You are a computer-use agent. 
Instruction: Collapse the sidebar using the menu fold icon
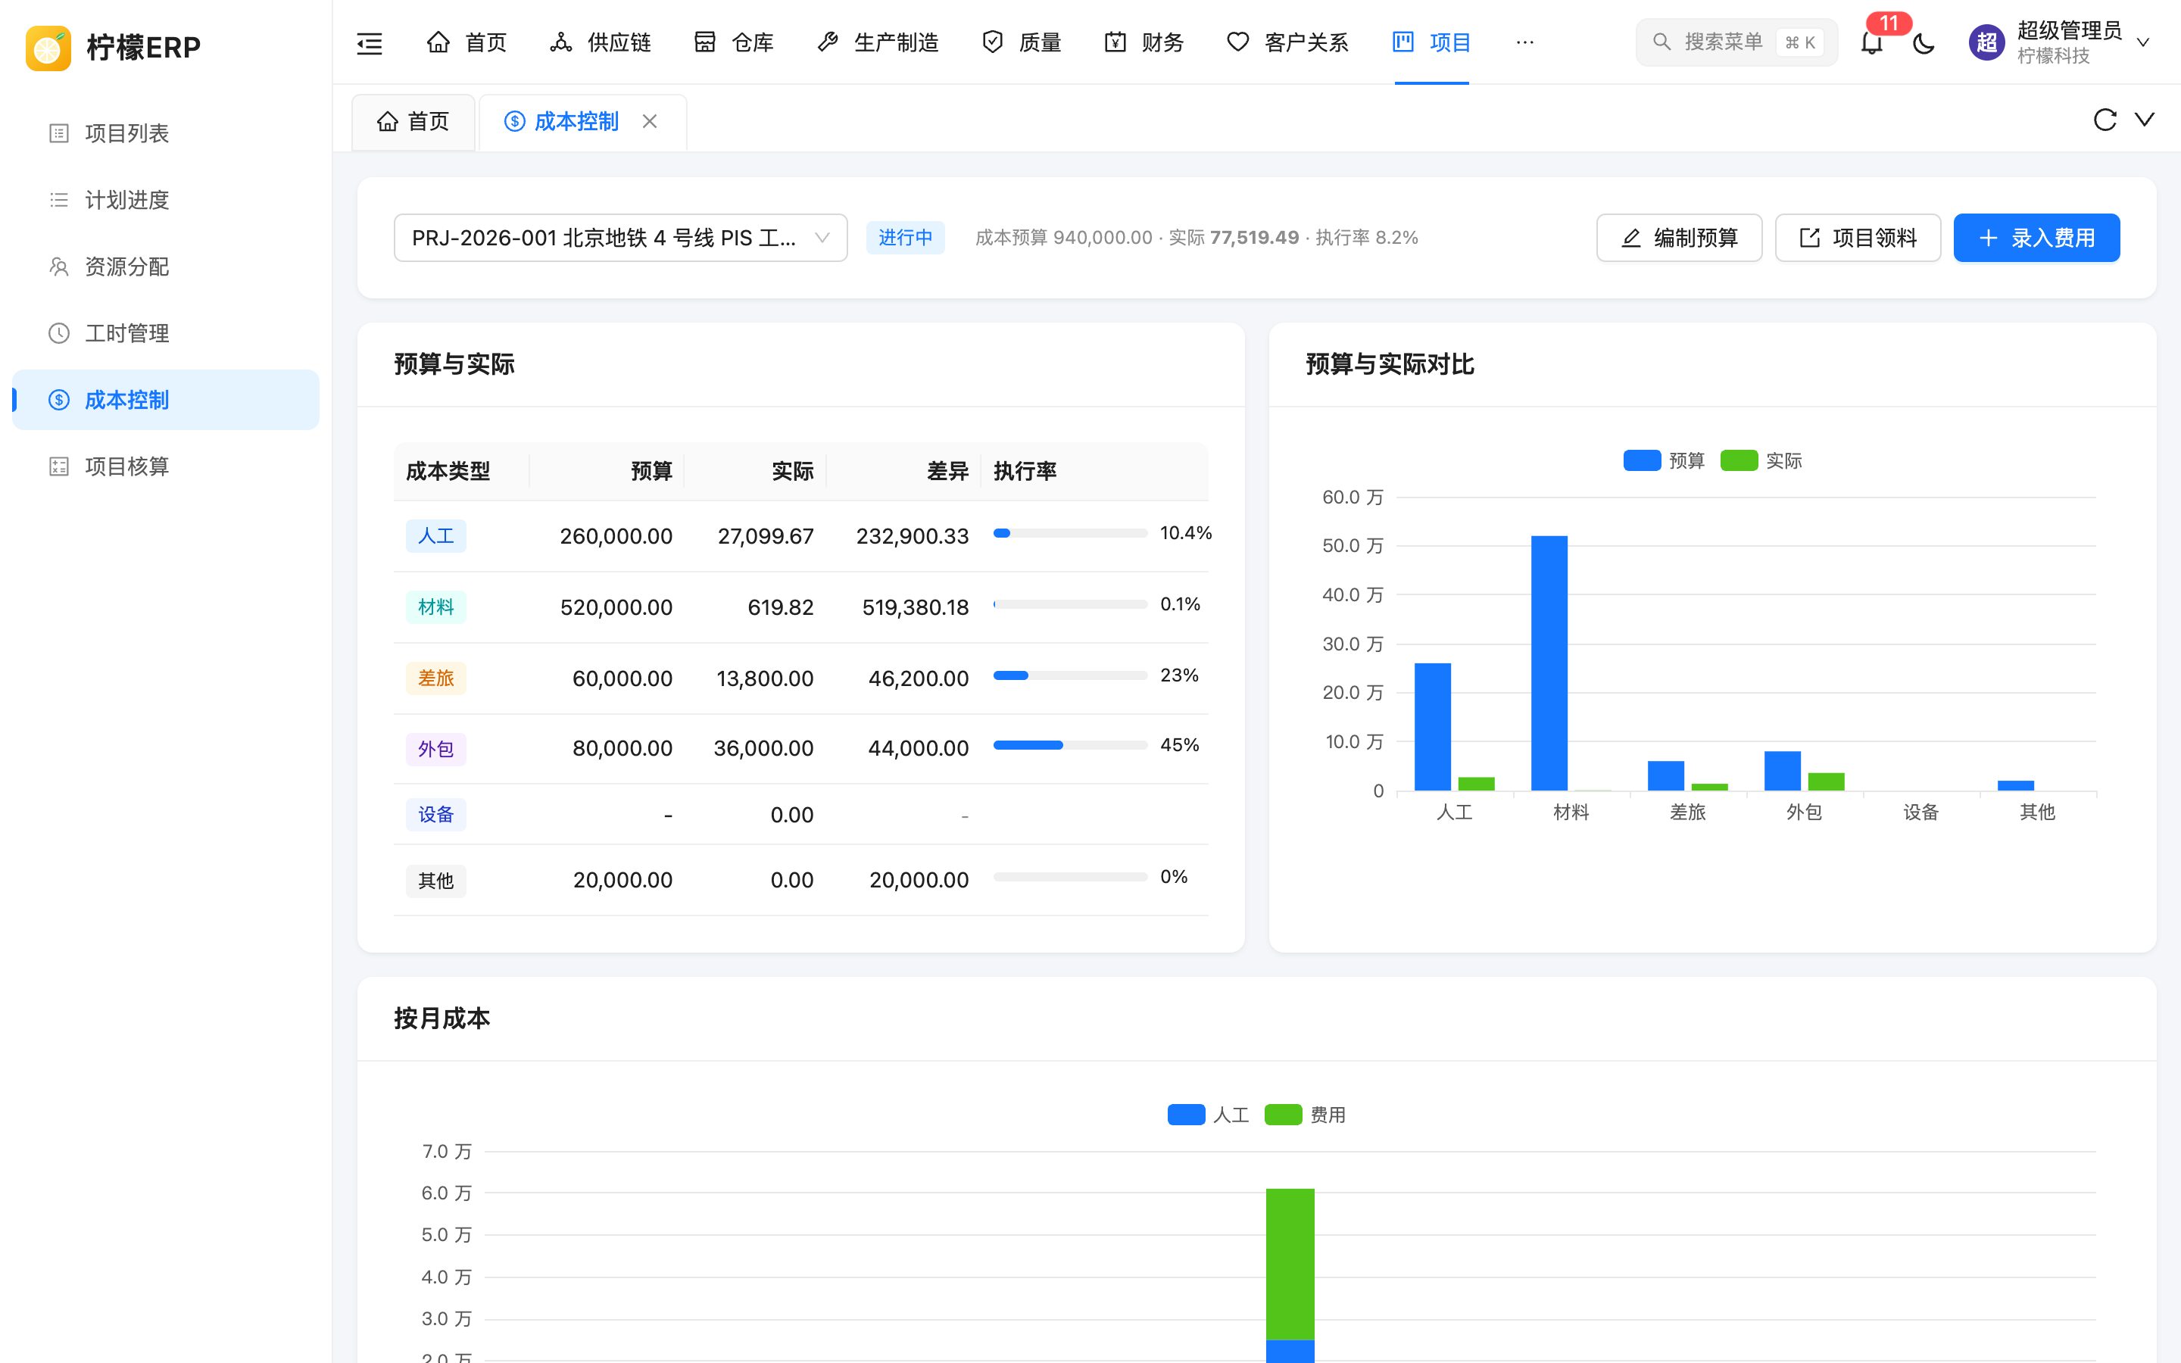click(x=370, y=42)
